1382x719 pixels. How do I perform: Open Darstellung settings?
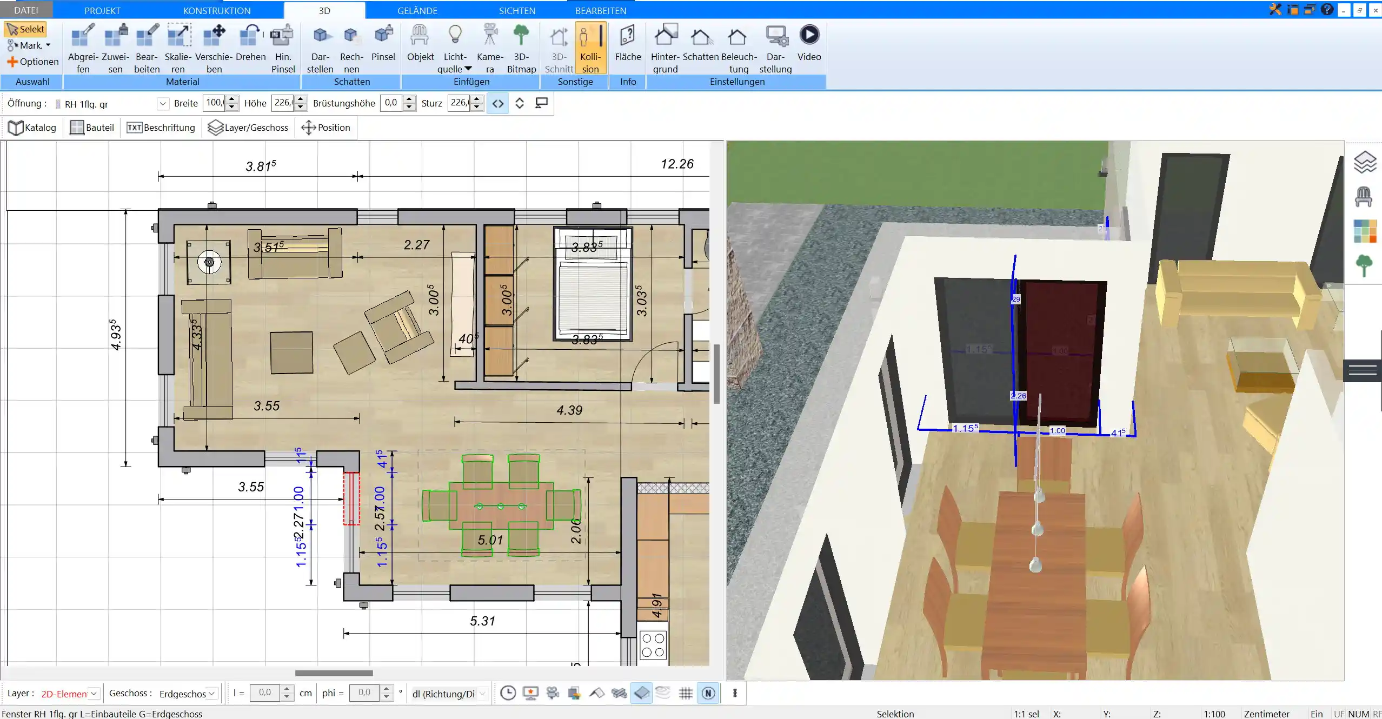[x=775, y=48]
